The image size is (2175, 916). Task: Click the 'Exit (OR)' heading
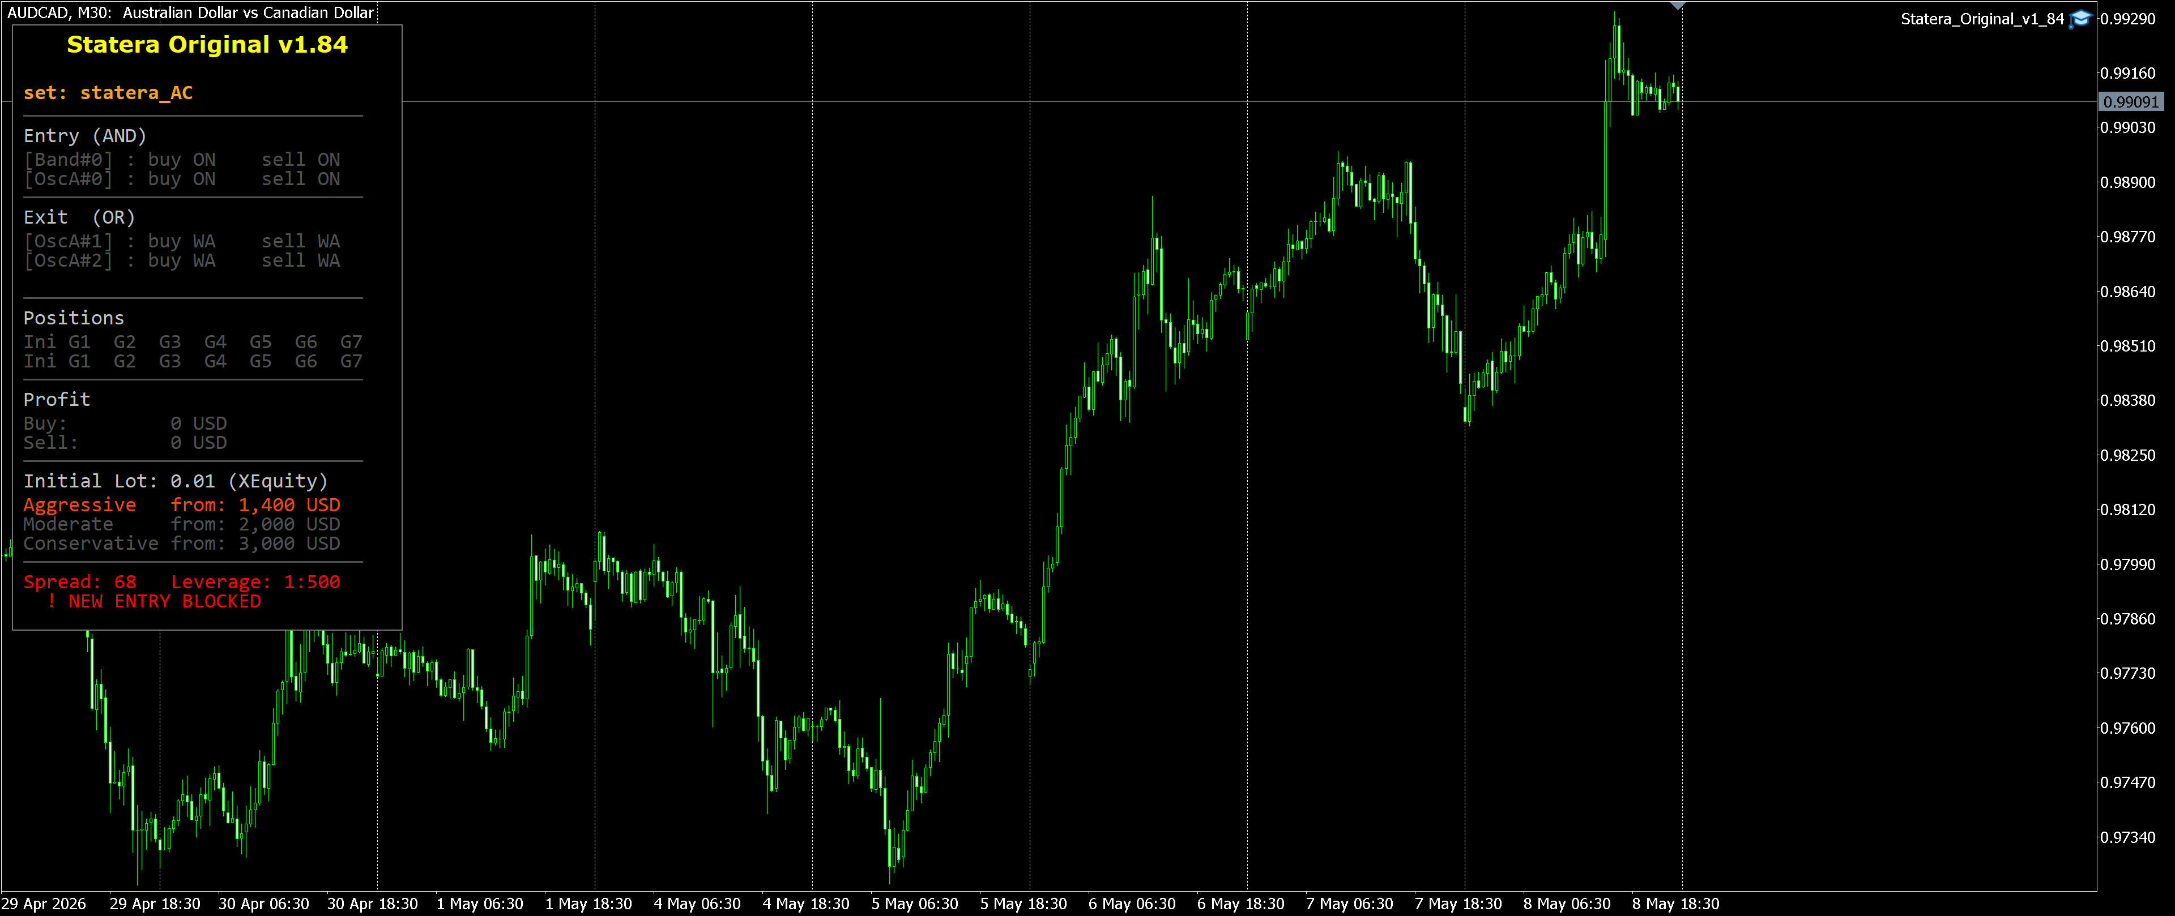point(79,217)
